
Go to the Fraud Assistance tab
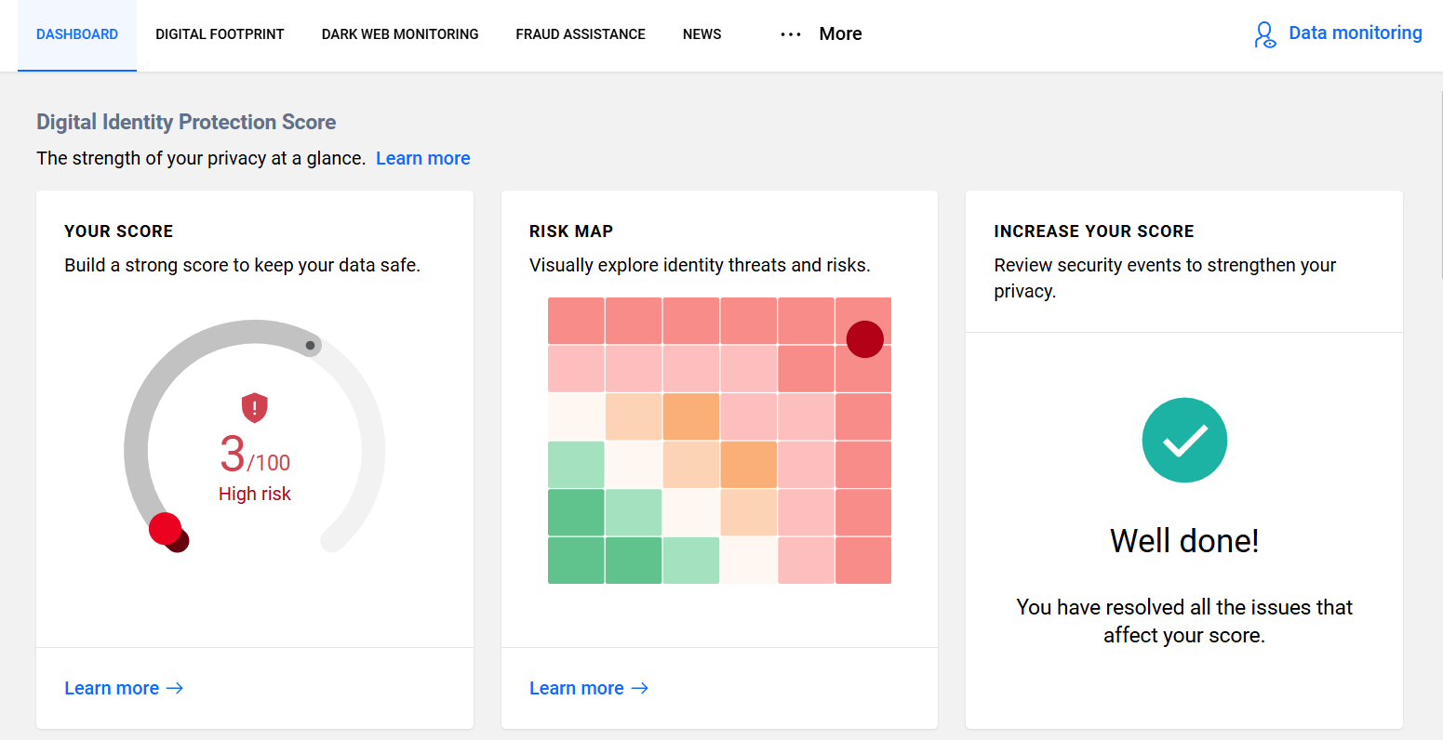click(581, 34)
